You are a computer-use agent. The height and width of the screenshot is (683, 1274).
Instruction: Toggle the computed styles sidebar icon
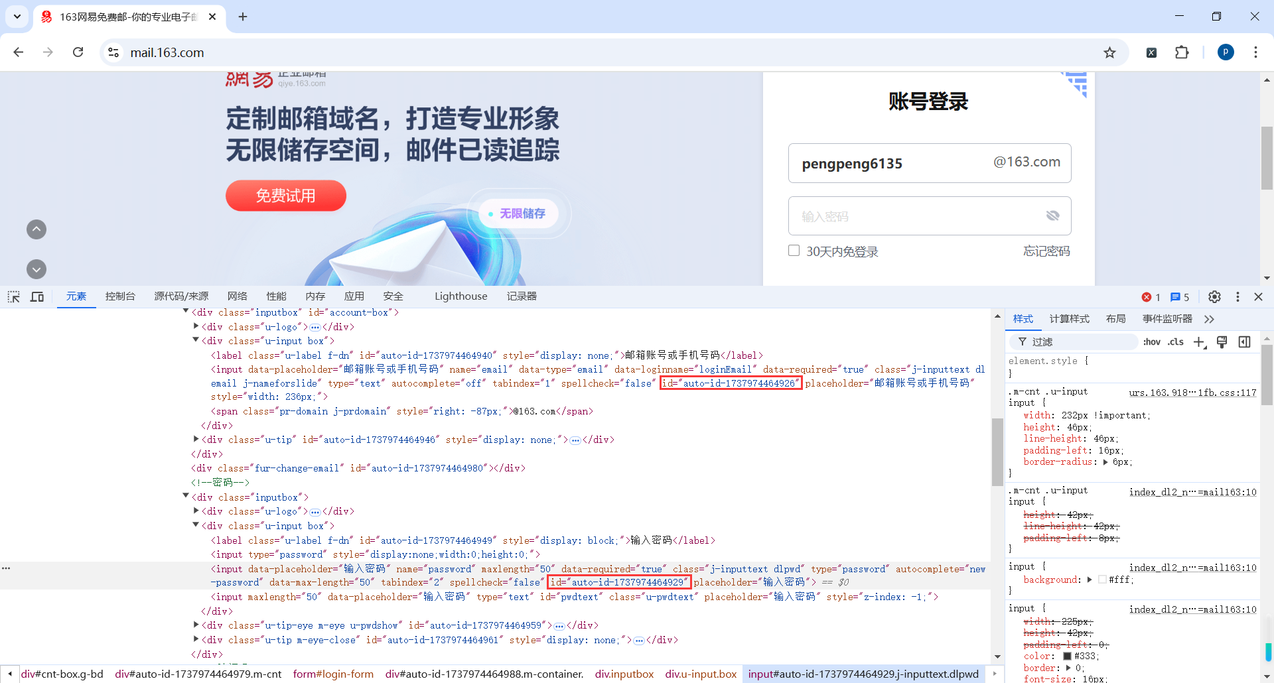pos(1244,342)
